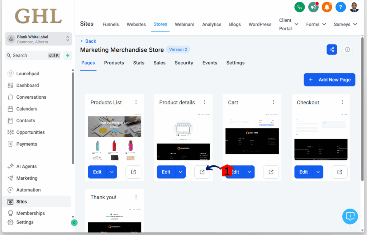Expand Edit dropdown arrow on Checkout
Screen dimensions: 367x235
(318, 172)
